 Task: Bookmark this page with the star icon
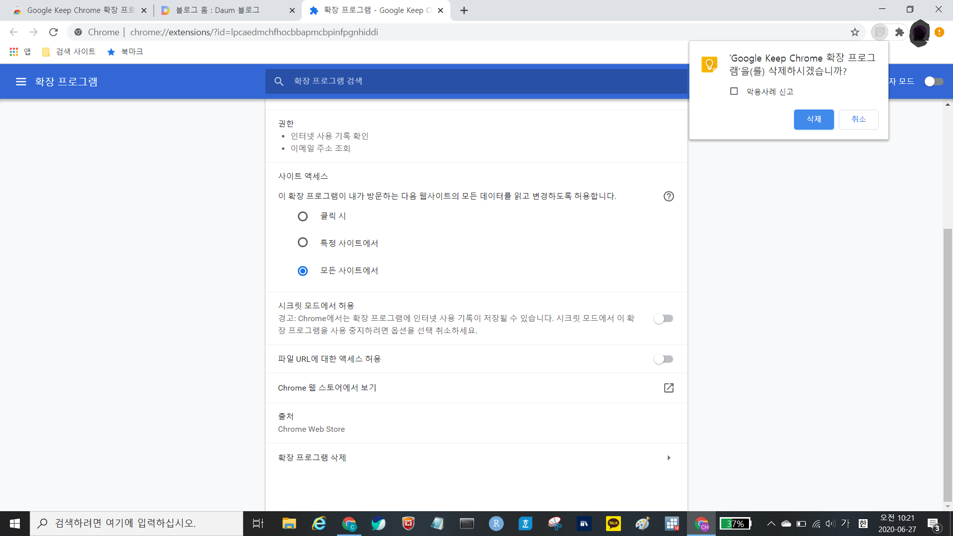[855, 32]
